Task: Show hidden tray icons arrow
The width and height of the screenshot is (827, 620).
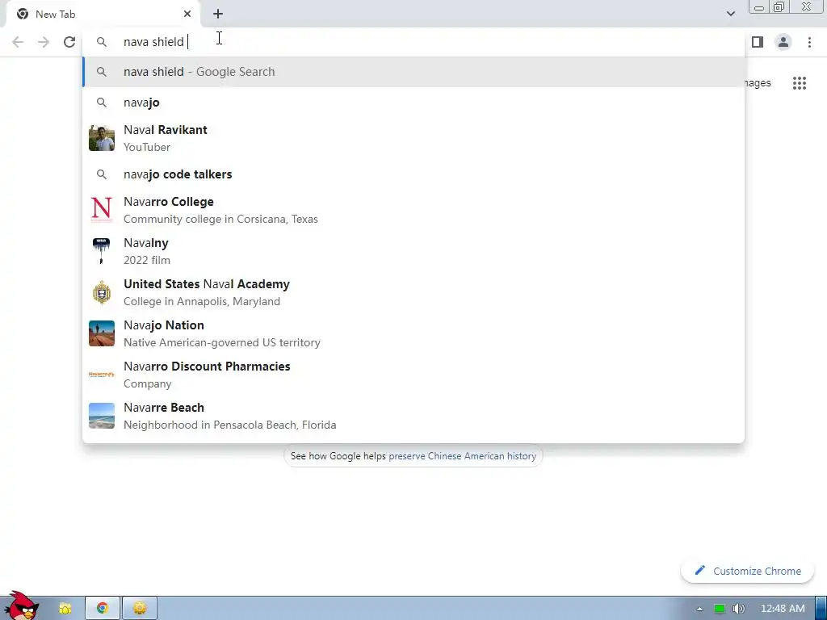Action: pyautogui.click(x=699, y=609)
